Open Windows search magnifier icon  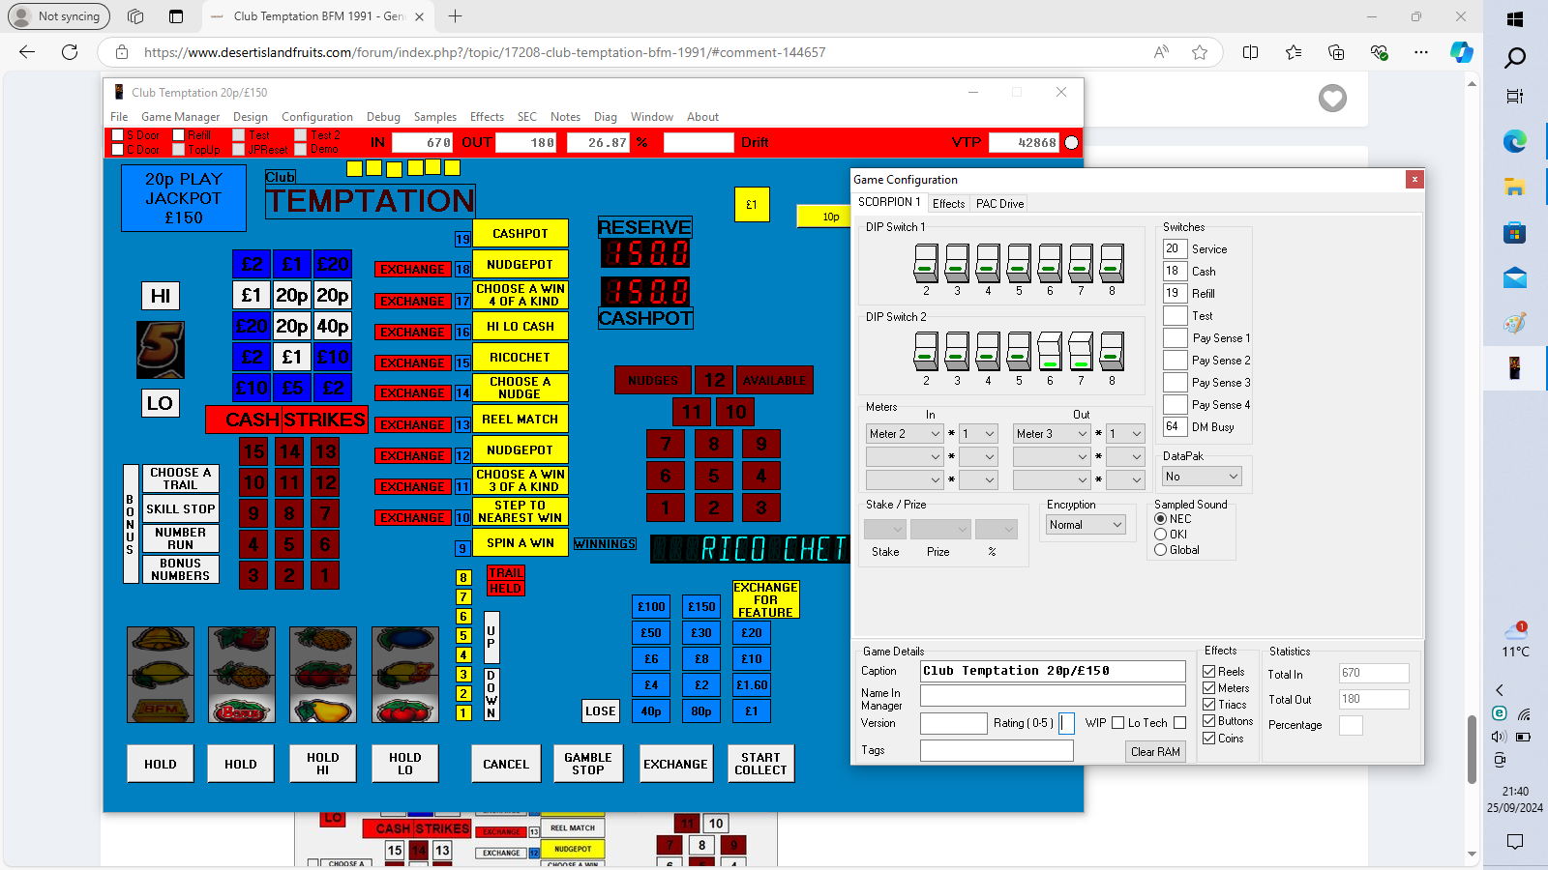[x=1515, y=58]
